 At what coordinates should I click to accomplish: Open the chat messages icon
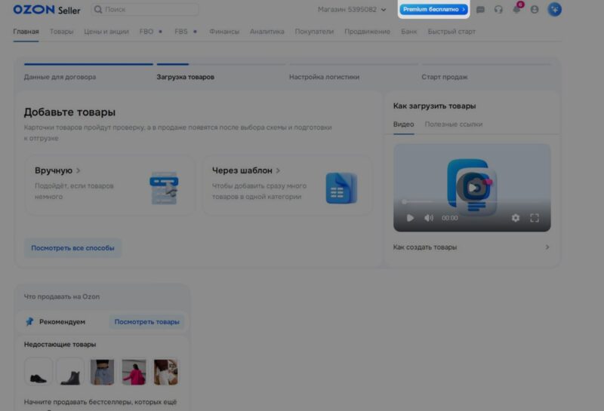[x=480, y=10]
